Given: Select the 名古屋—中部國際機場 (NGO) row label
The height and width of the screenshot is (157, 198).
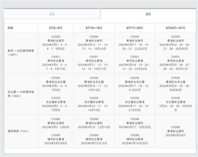Looking at the screenshot, I should 21,94.
